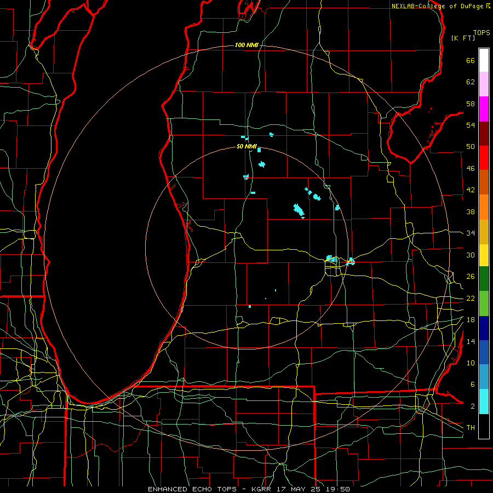Viewport: 493px width, 493px height.
Task: Click the legend value 22
Action: tap(471, 298)
